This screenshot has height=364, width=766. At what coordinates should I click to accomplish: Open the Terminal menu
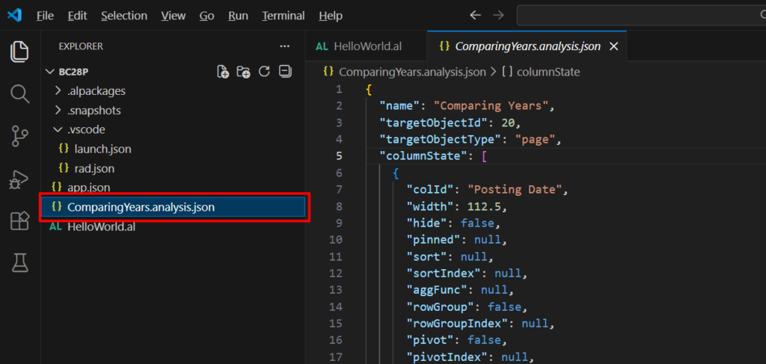[284, 16]
